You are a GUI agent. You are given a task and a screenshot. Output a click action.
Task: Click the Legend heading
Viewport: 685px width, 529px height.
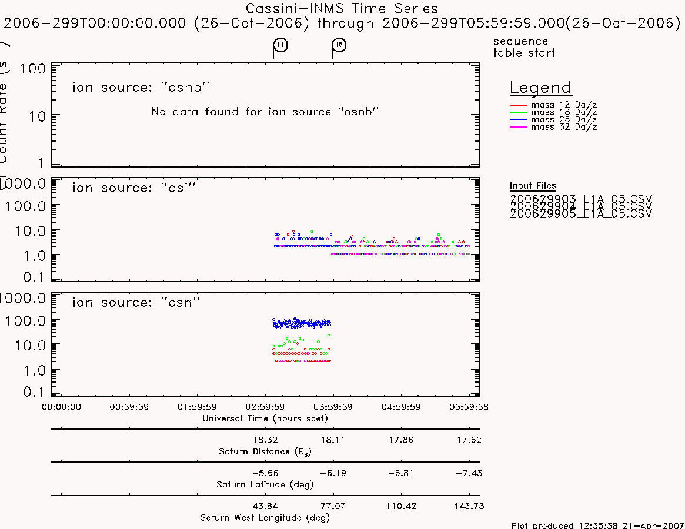tap(540, 88)
